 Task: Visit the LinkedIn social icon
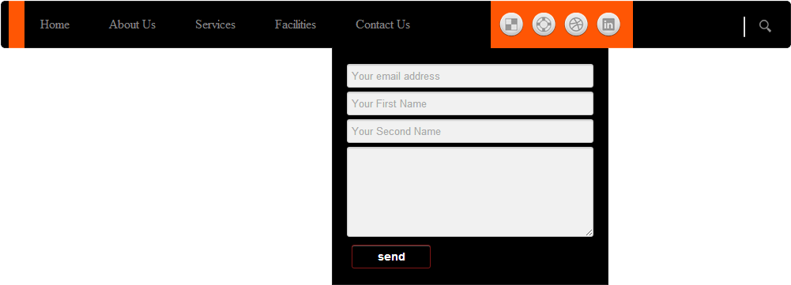coord(608,24)
